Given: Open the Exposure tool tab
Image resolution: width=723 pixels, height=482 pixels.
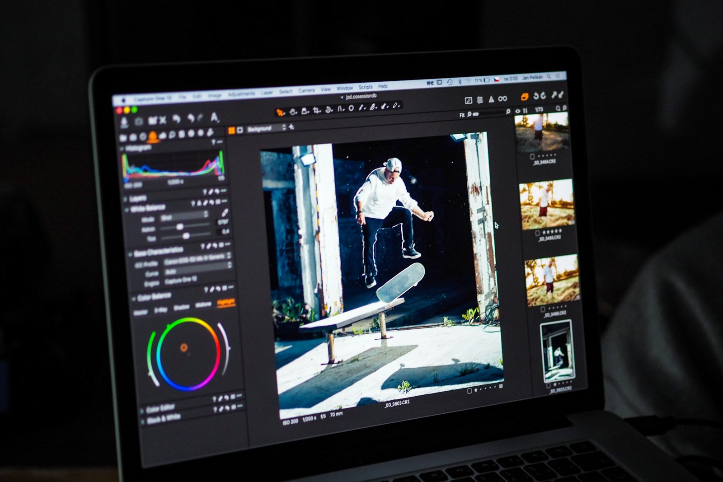Looking at the screenshot, I should (163, 135).
